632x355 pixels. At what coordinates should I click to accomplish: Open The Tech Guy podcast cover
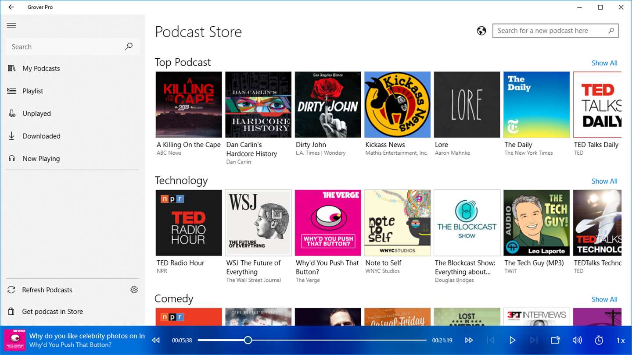click(x=536, y=223)
